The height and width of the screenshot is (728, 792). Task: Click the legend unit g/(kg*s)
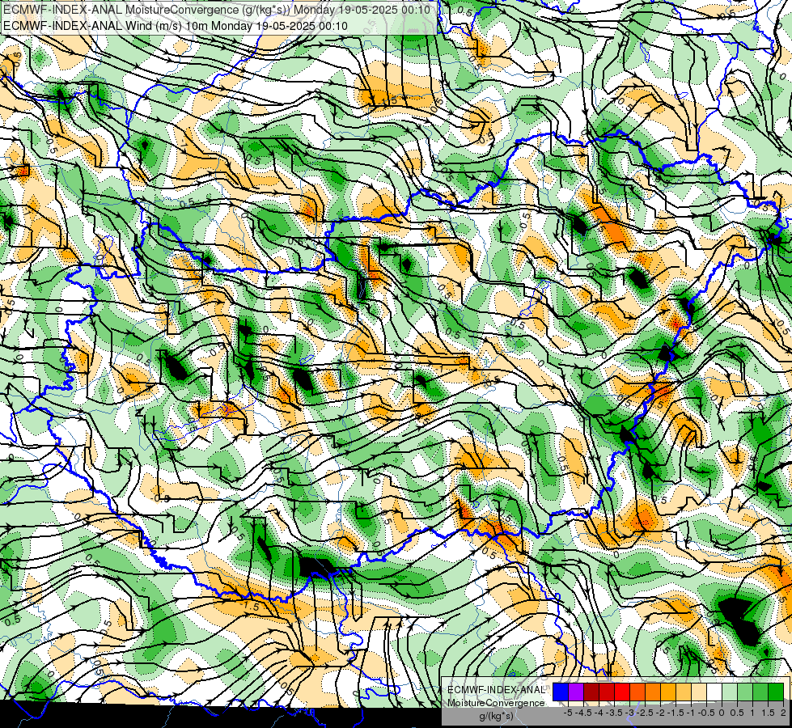point(496,717)
